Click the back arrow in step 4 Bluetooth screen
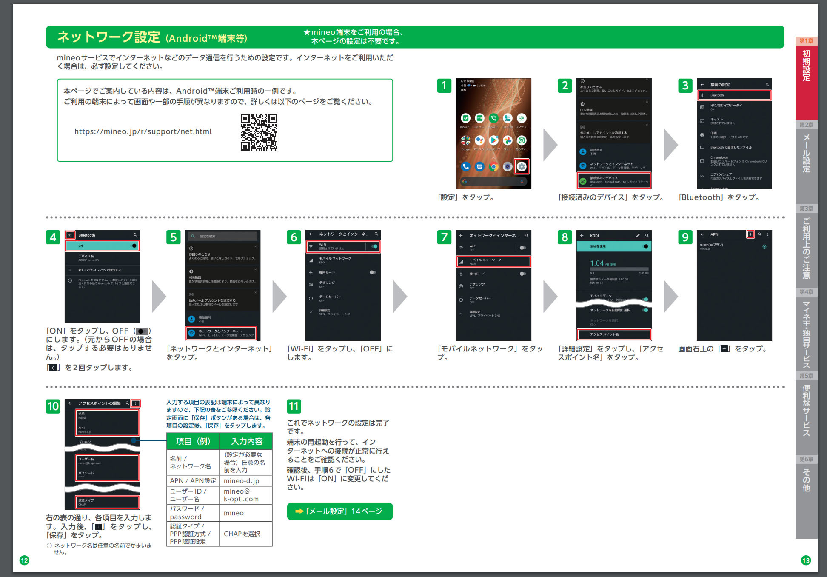This screenshot has height=577, width=827. (70, 235)
